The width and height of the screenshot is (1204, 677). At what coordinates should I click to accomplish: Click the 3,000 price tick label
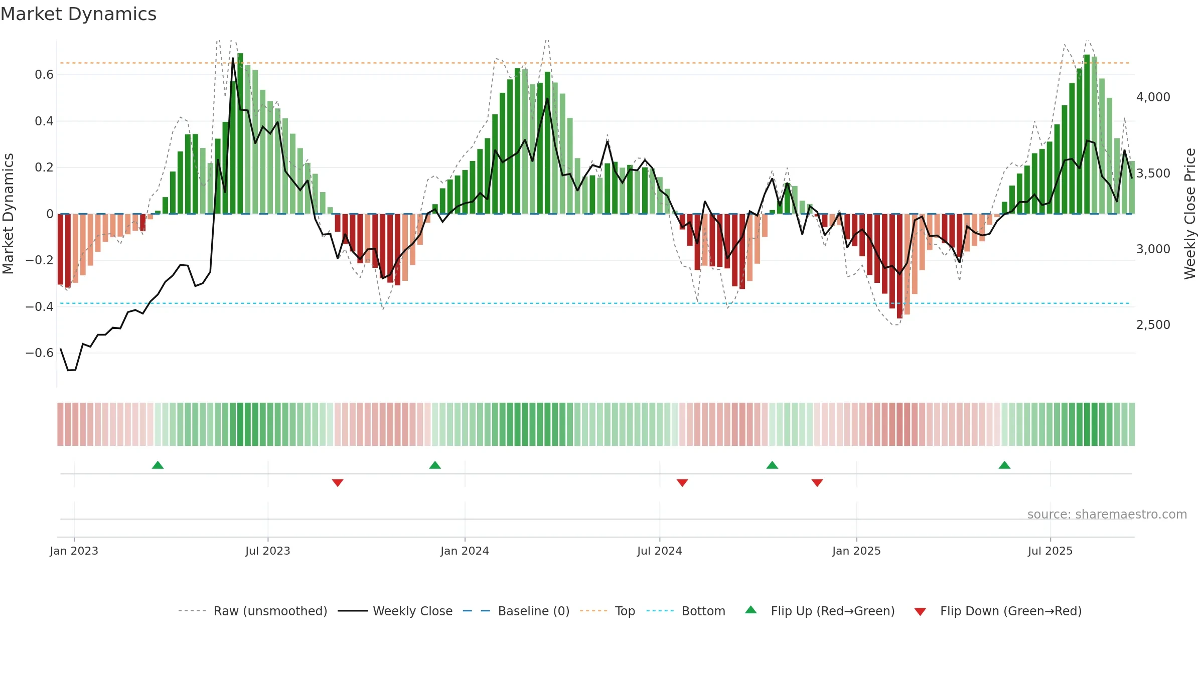click(1153, 249)
